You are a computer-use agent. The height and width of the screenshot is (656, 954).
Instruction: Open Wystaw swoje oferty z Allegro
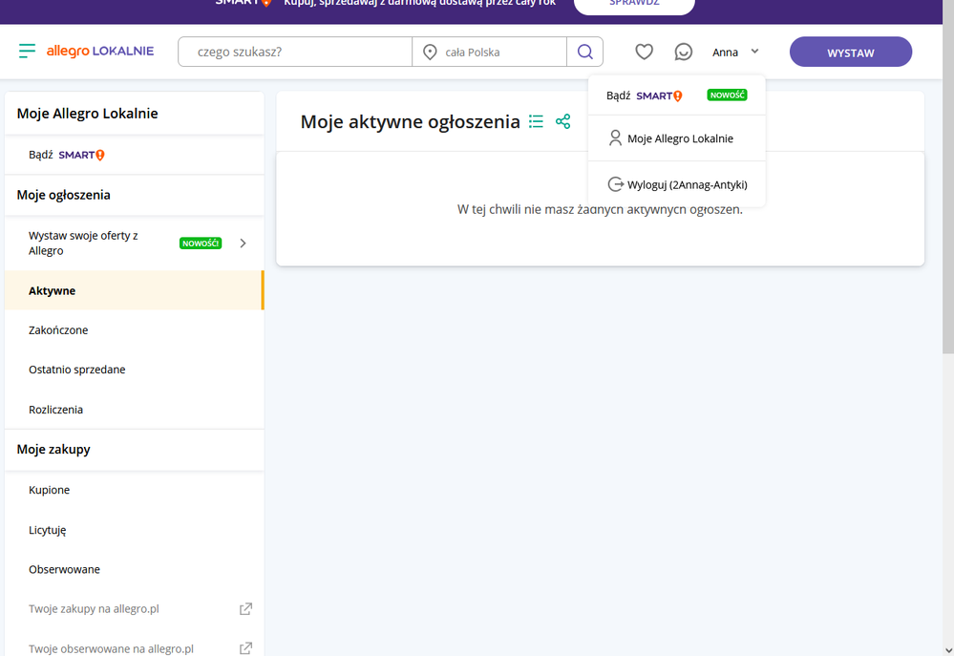(x=135, y=243)
